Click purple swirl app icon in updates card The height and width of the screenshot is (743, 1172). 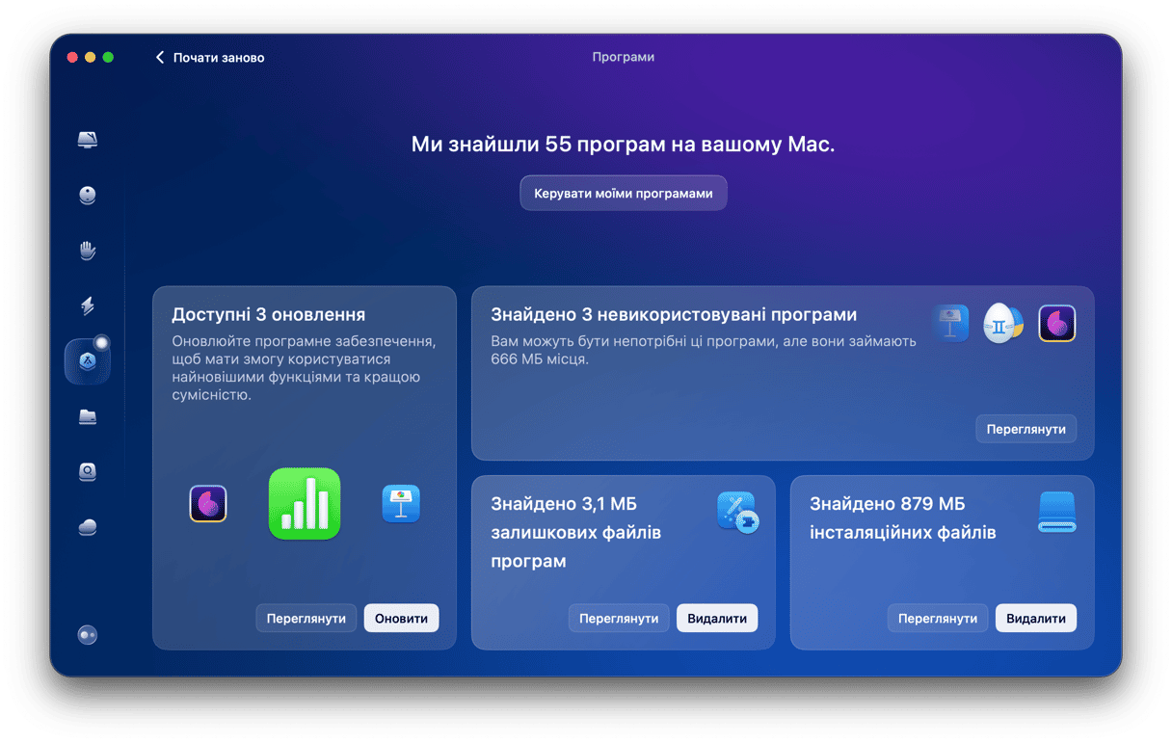click(x=208, y=503)
